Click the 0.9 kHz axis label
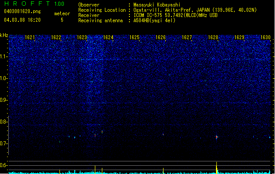The height and width of the screenshot is (174, 275). [3, 100]
